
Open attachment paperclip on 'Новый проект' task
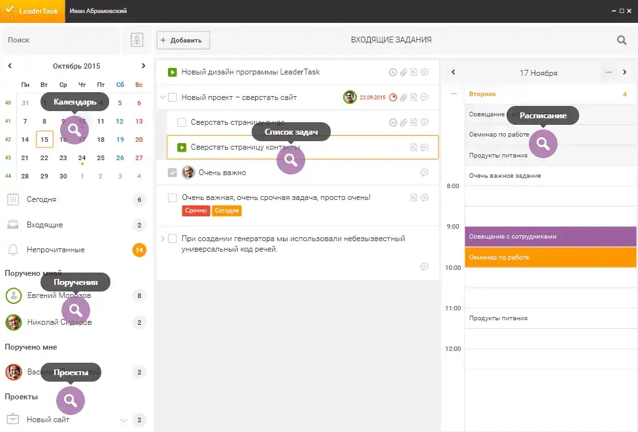(x=403, y=97)
